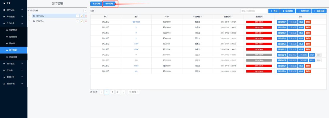Click the 批量修改 button

[303, 11]
